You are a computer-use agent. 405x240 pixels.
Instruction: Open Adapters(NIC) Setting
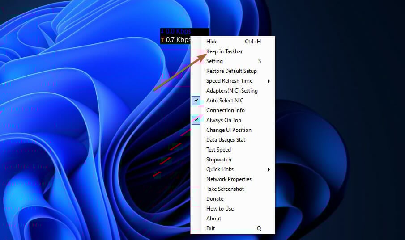pyautogui.click(x=232, y=91)
